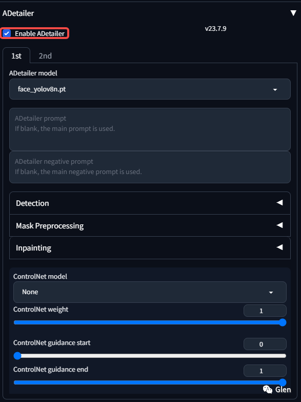
Task: Click the Mask Preprocessing arrow icon
Action: click(x=279, y=225)
